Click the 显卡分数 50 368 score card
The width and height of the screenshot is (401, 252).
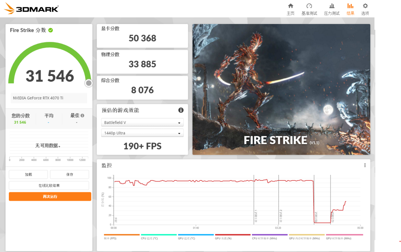tap(142, 36)
